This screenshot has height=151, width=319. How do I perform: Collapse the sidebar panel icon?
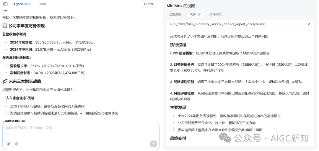click(x=6, y=4)
